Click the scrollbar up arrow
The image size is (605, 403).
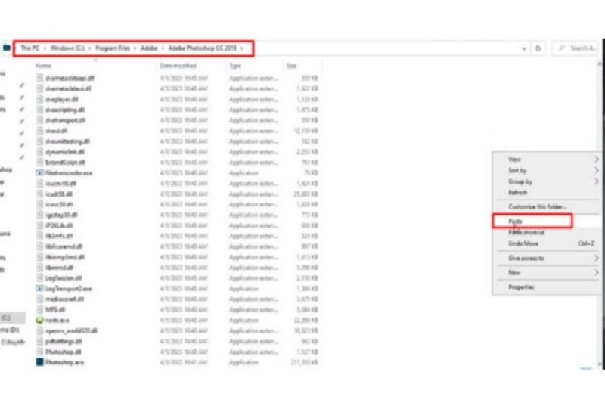click(600, 64)
